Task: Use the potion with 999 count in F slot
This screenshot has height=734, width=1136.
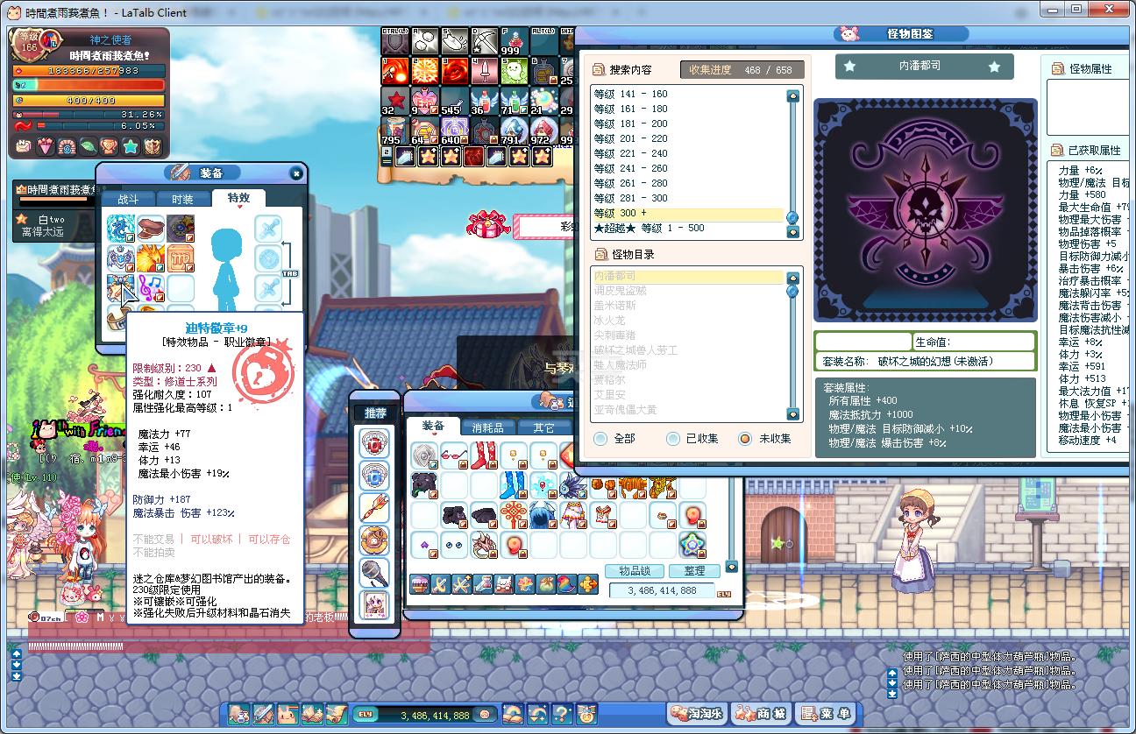Action: 515,41
